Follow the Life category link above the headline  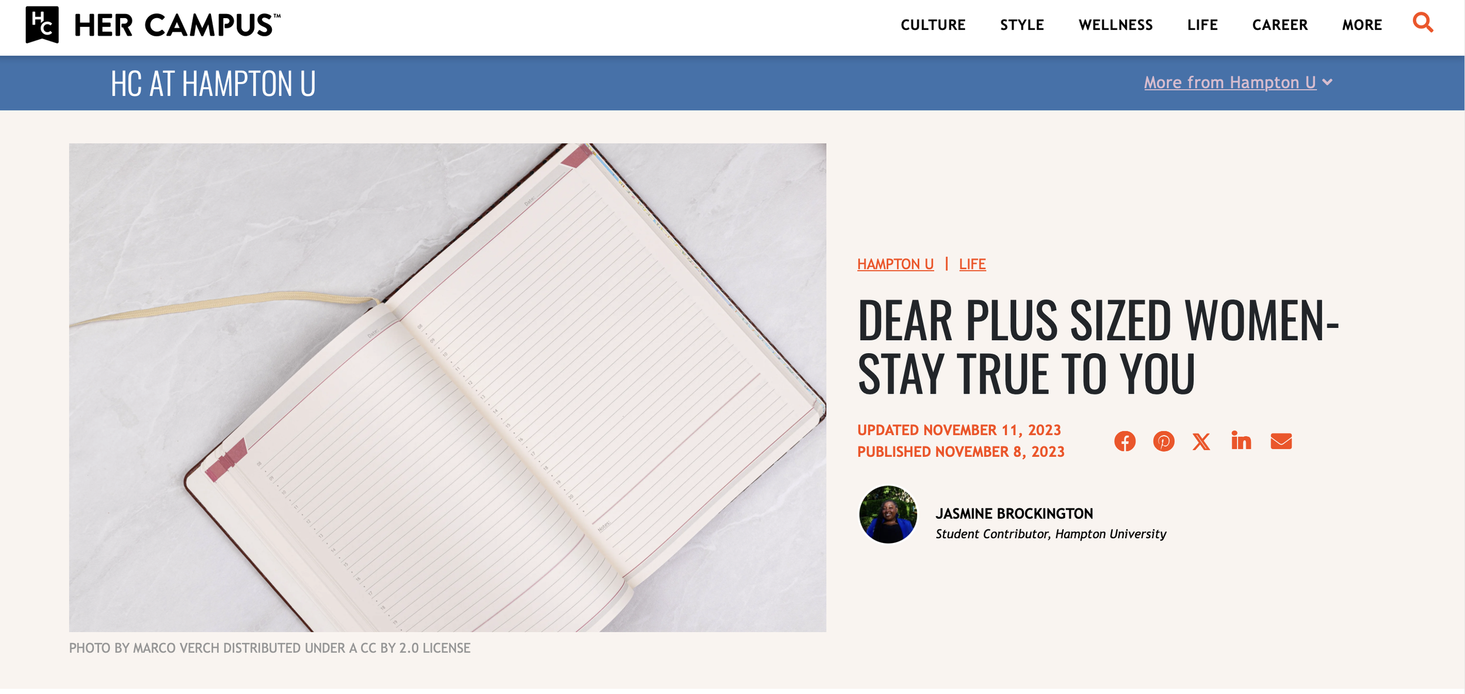click(972, 264)
